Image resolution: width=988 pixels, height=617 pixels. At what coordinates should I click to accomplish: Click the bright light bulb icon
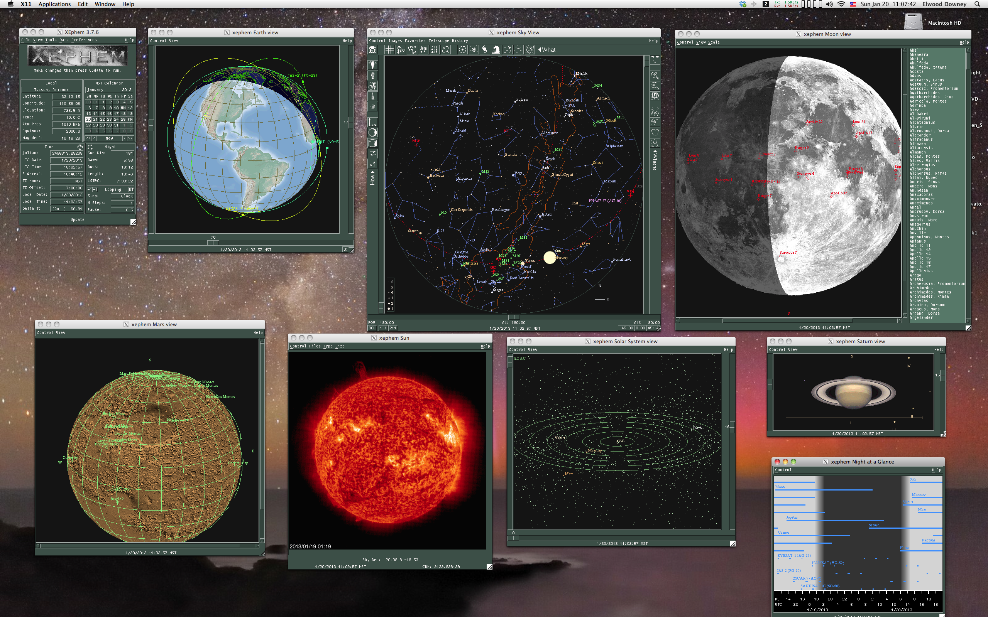click(372, 64)
